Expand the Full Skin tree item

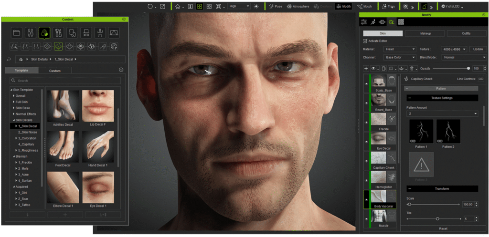click(14, 102)
